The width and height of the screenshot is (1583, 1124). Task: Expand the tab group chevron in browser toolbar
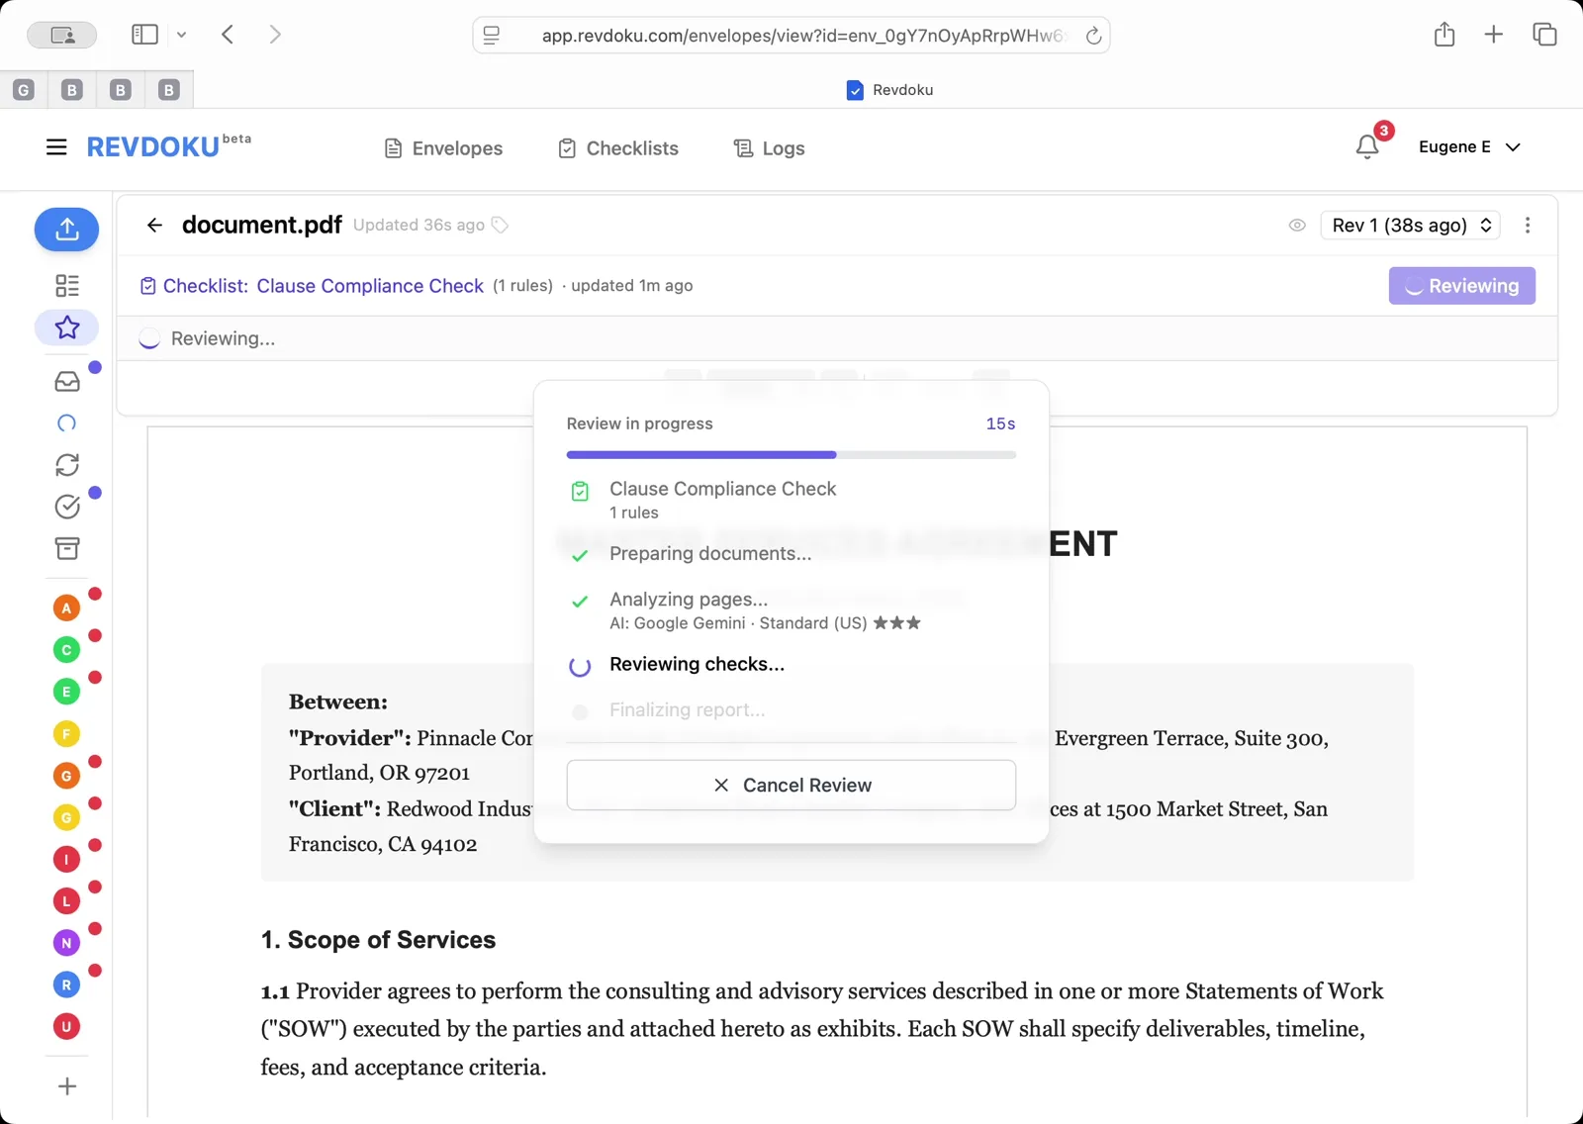pos(182,34)
